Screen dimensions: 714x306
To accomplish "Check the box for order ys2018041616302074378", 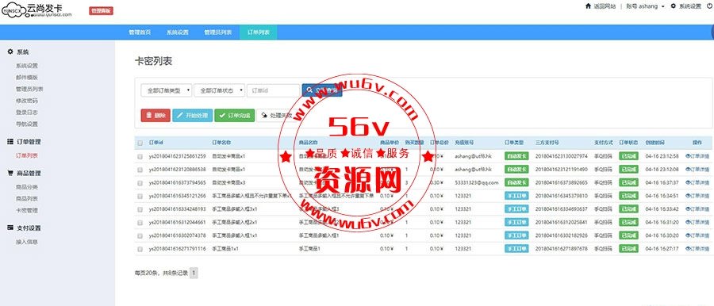I will click(x=140, y=236).
